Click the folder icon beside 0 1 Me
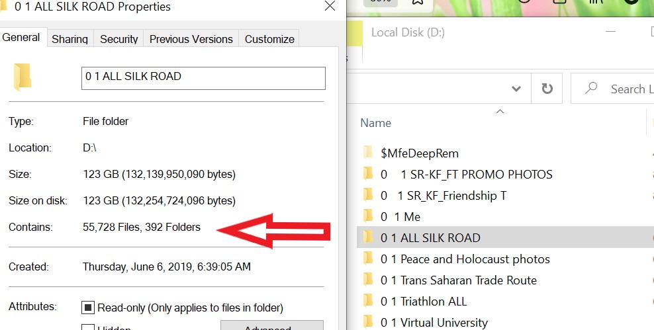Image resolution: width=654 pixels, height=330 pixels. point(368,216)
